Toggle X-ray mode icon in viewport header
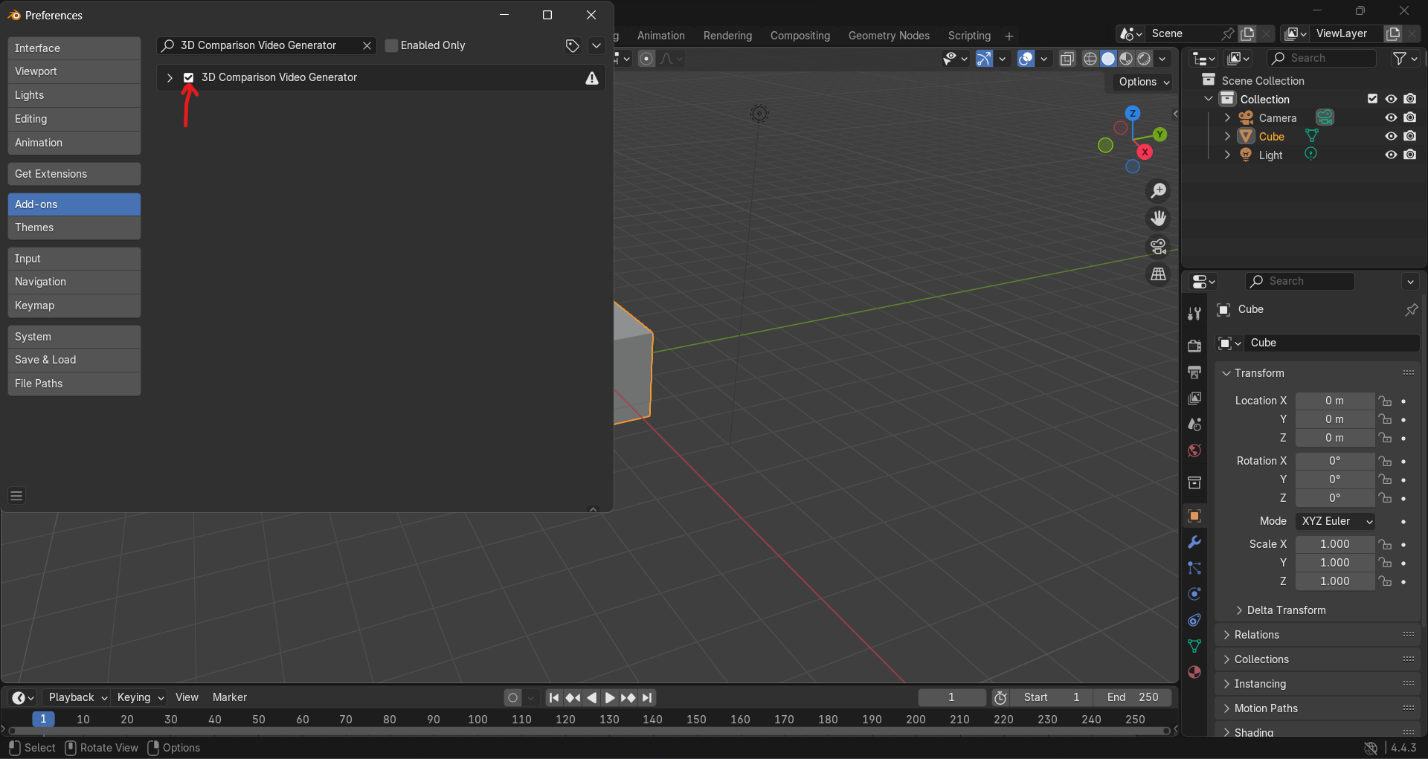The width and height of the screenshot is (1428, 759). 1067,59
